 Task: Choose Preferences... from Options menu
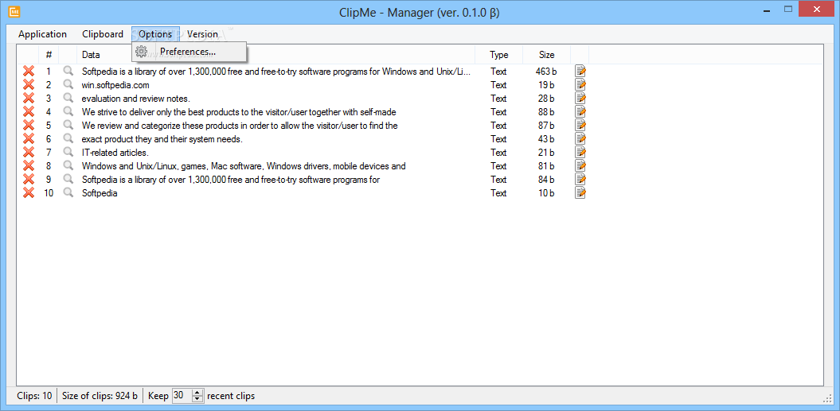[x=188, y=52]
